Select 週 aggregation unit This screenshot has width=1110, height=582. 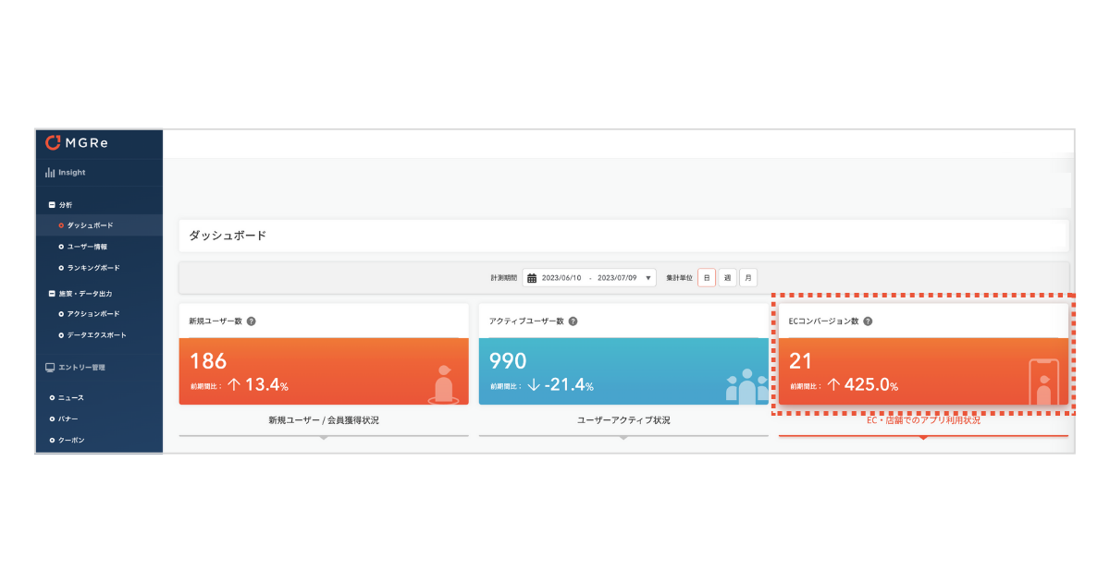click(727, 277)
